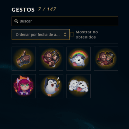Viewport: 129px width, 129px height.
Task: Click the up-down arrows of the sort dropdown
Action: coord(65,35)
